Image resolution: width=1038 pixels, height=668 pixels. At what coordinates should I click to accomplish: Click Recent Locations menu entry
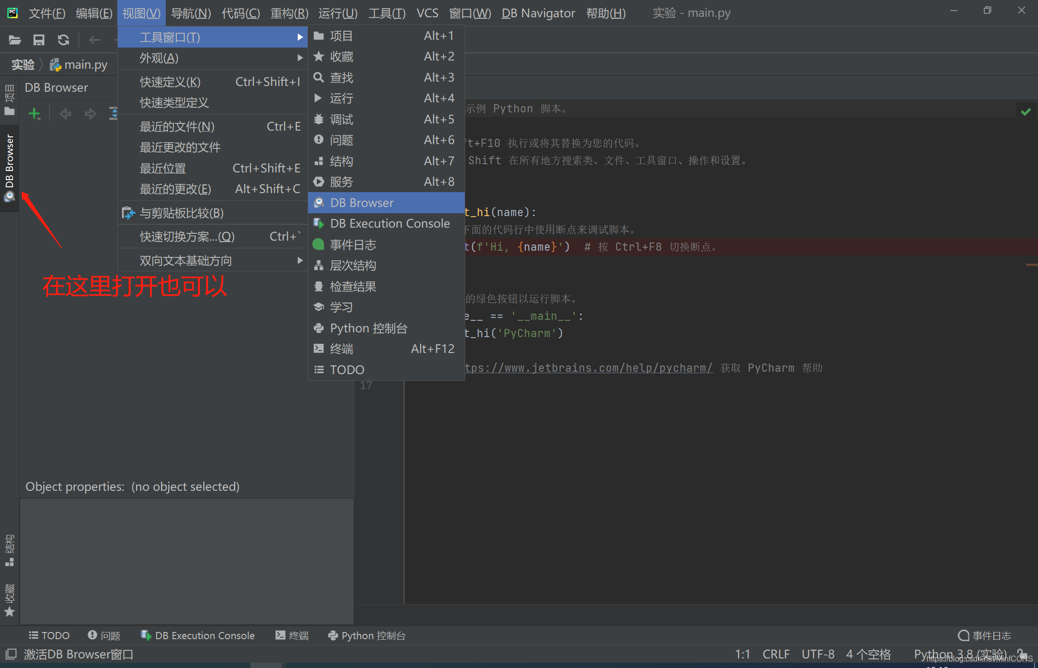212,169
